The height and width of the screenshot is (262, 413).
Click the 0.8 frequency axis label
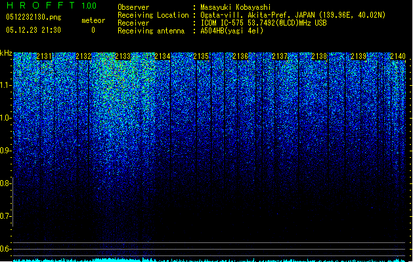tap(5, 183)
